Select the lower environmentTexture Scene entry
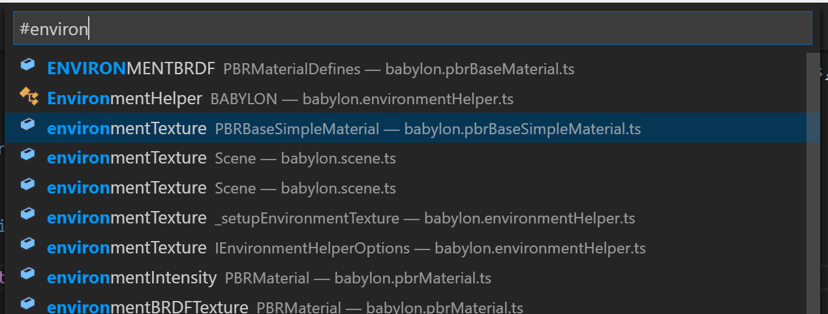Screen dimensions: 828x314 coord(412,188)
